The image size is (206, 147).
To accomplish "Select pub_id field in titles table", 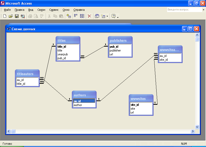I will [x=68, y=58].
